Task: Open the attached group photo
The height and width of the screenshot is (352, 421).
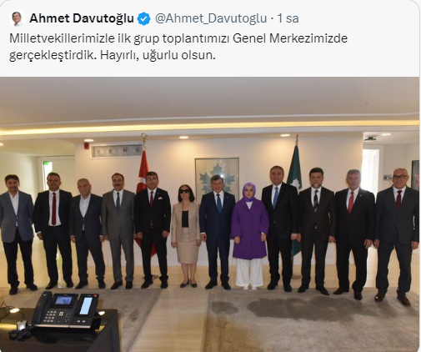Action: click(x=209, y=214)
